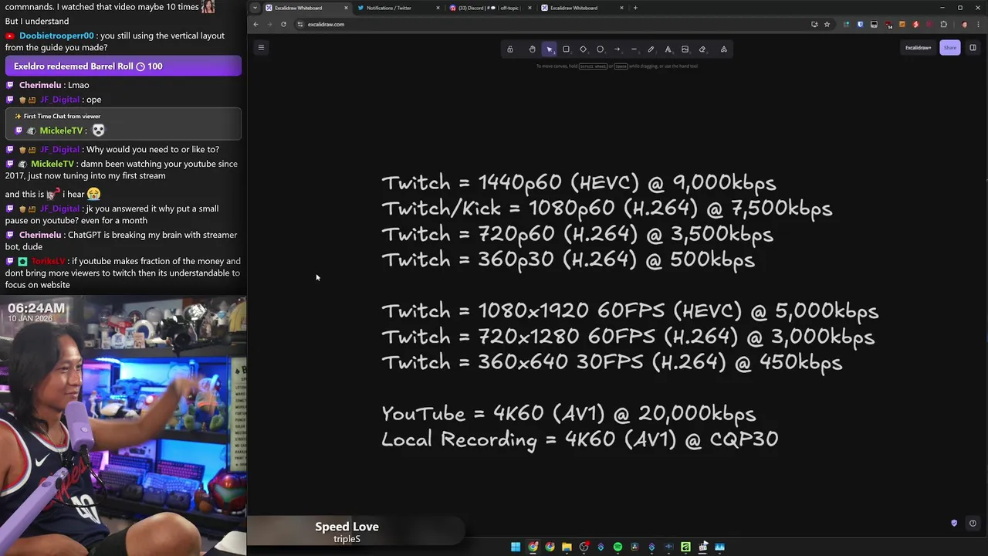Toggle the keep-tool-active lock icon
The image size is (988, 556).
click(509, 49)
